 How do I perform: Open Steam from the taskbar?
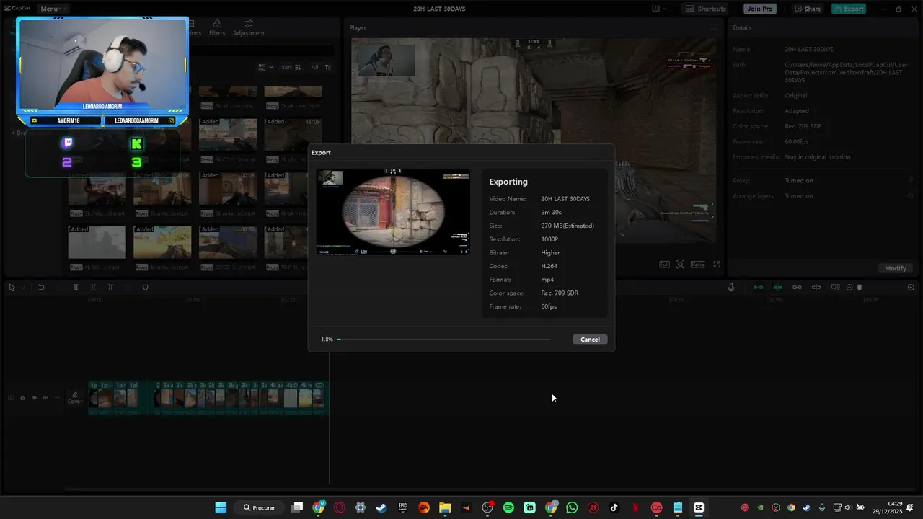pos(381,507)
